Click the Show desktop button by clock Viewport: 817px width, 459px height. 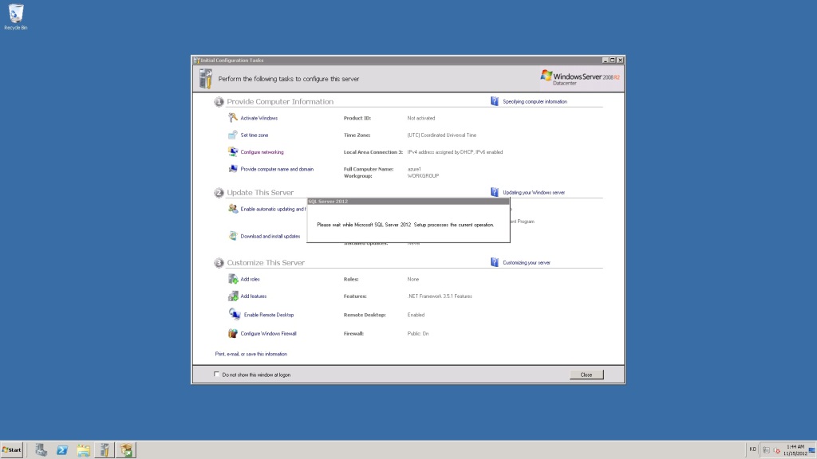[x=812, y=449]
